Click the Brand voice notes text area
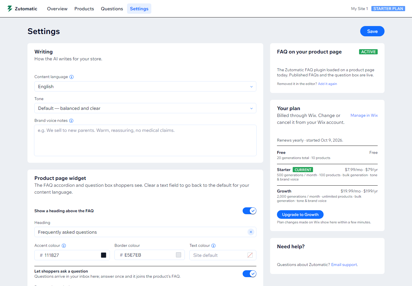Screen dimensions: 412x286 click(x=145, y=140)
